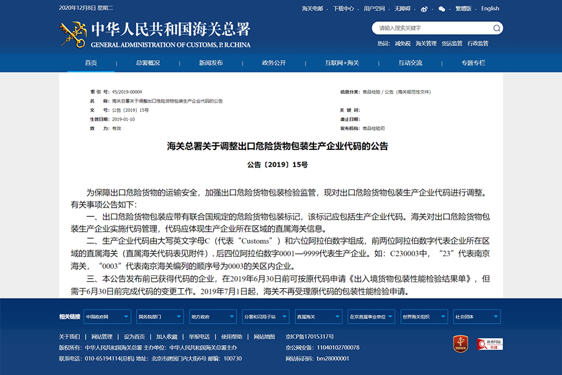562x375 pixels.
Task: Open the 下载中心 link
Action: (x=343, y=9)
